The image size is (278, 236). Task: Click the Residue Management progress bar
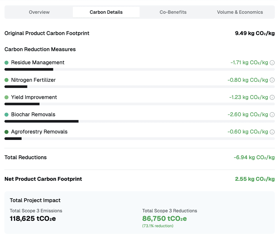(140, 69)
